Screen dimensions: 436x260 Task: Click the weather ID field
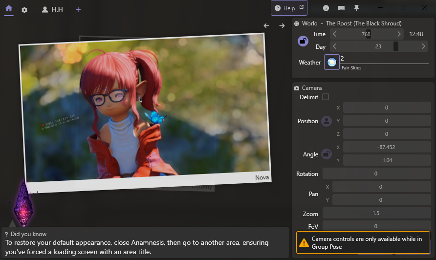click(x=385, y=59)
